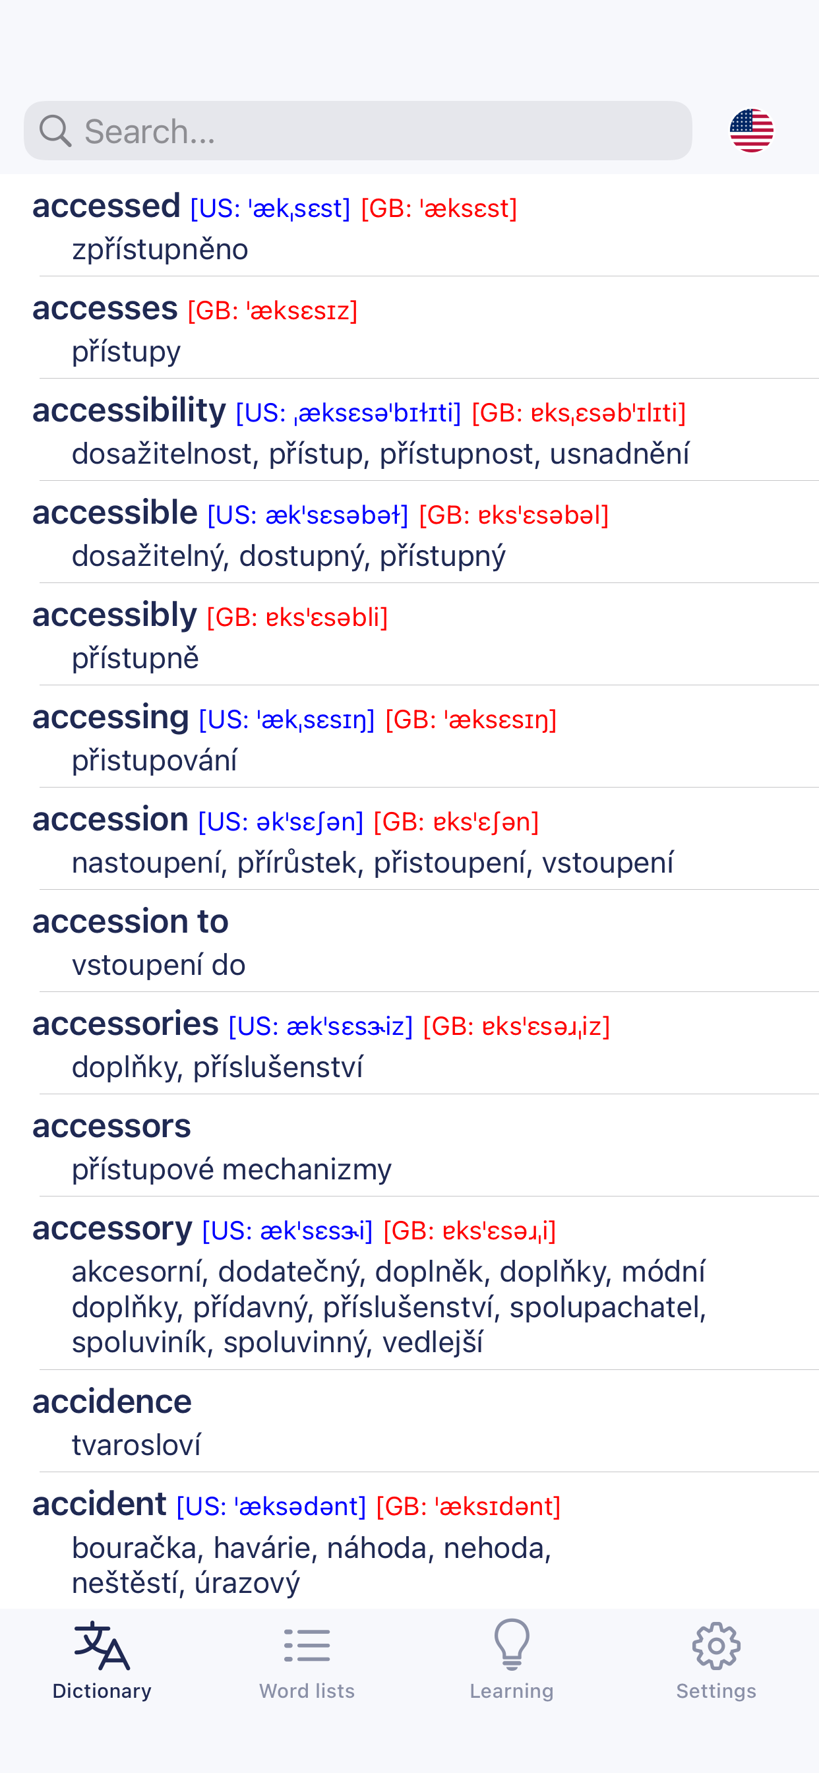819x1773 pixels.
Task: Switch dictionary language via the flag icon
Action: pos(752,130)
